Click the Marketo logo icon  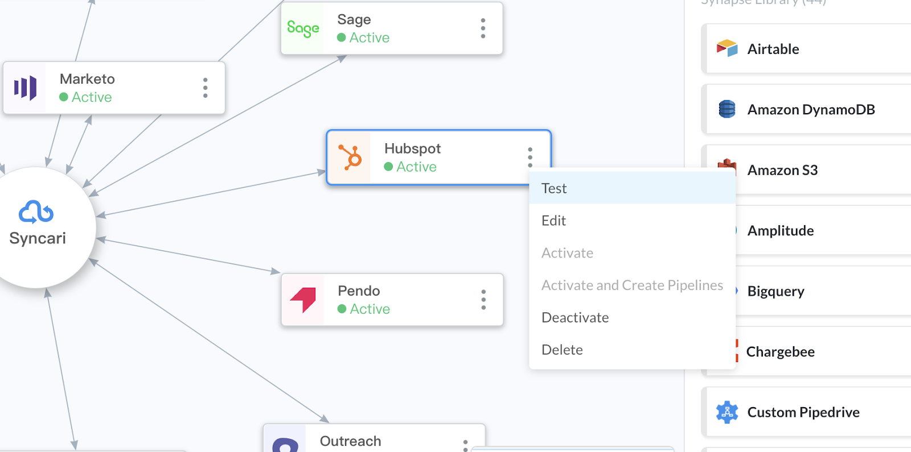click(25, 88)
